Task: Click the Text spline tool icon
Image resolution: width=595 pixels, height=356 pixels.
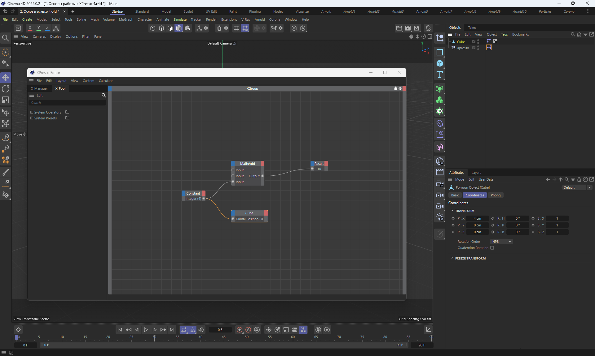Action: (x=439, y=75)
